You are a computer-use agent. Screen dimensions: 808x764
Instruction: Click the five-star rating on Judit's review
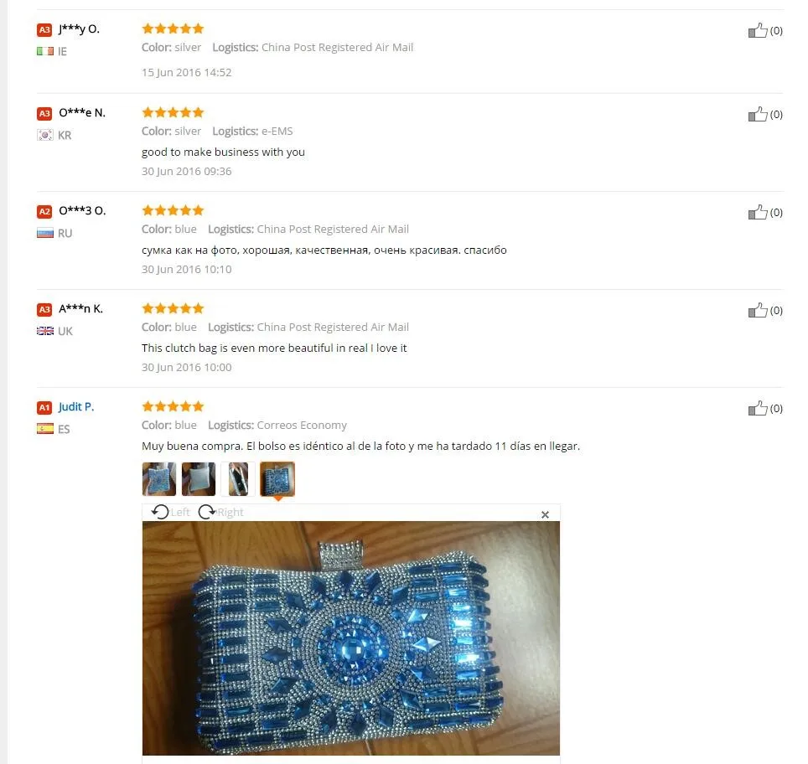tap(174, 406)
